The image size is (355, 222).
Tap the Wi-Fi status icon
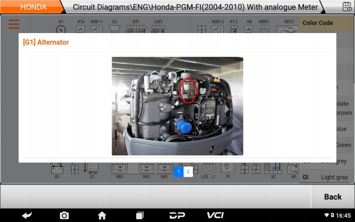pyautogui.click(x=326, y=215)
